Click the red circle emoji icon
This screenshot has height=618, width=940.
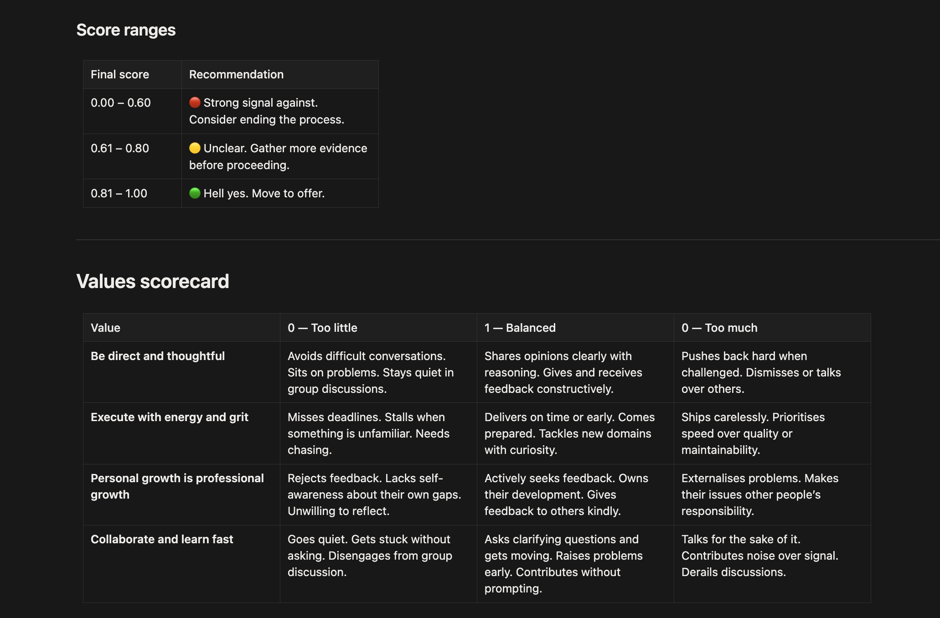[195, 103]
